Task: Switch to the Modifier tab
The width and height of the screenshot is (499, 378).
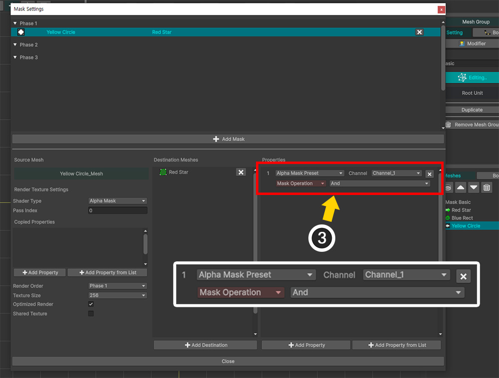Action: tap(472, 43)
